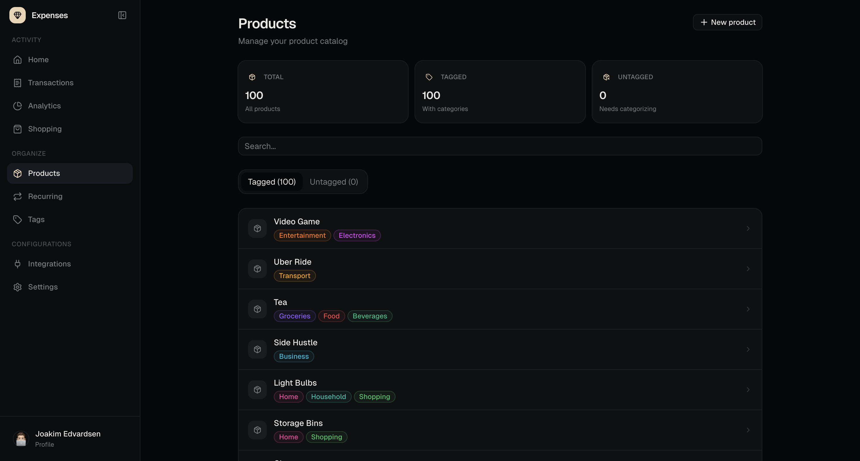Click the Shopping bag icon
This screenshot has width=860, height=461.
(x=17, y=129)
